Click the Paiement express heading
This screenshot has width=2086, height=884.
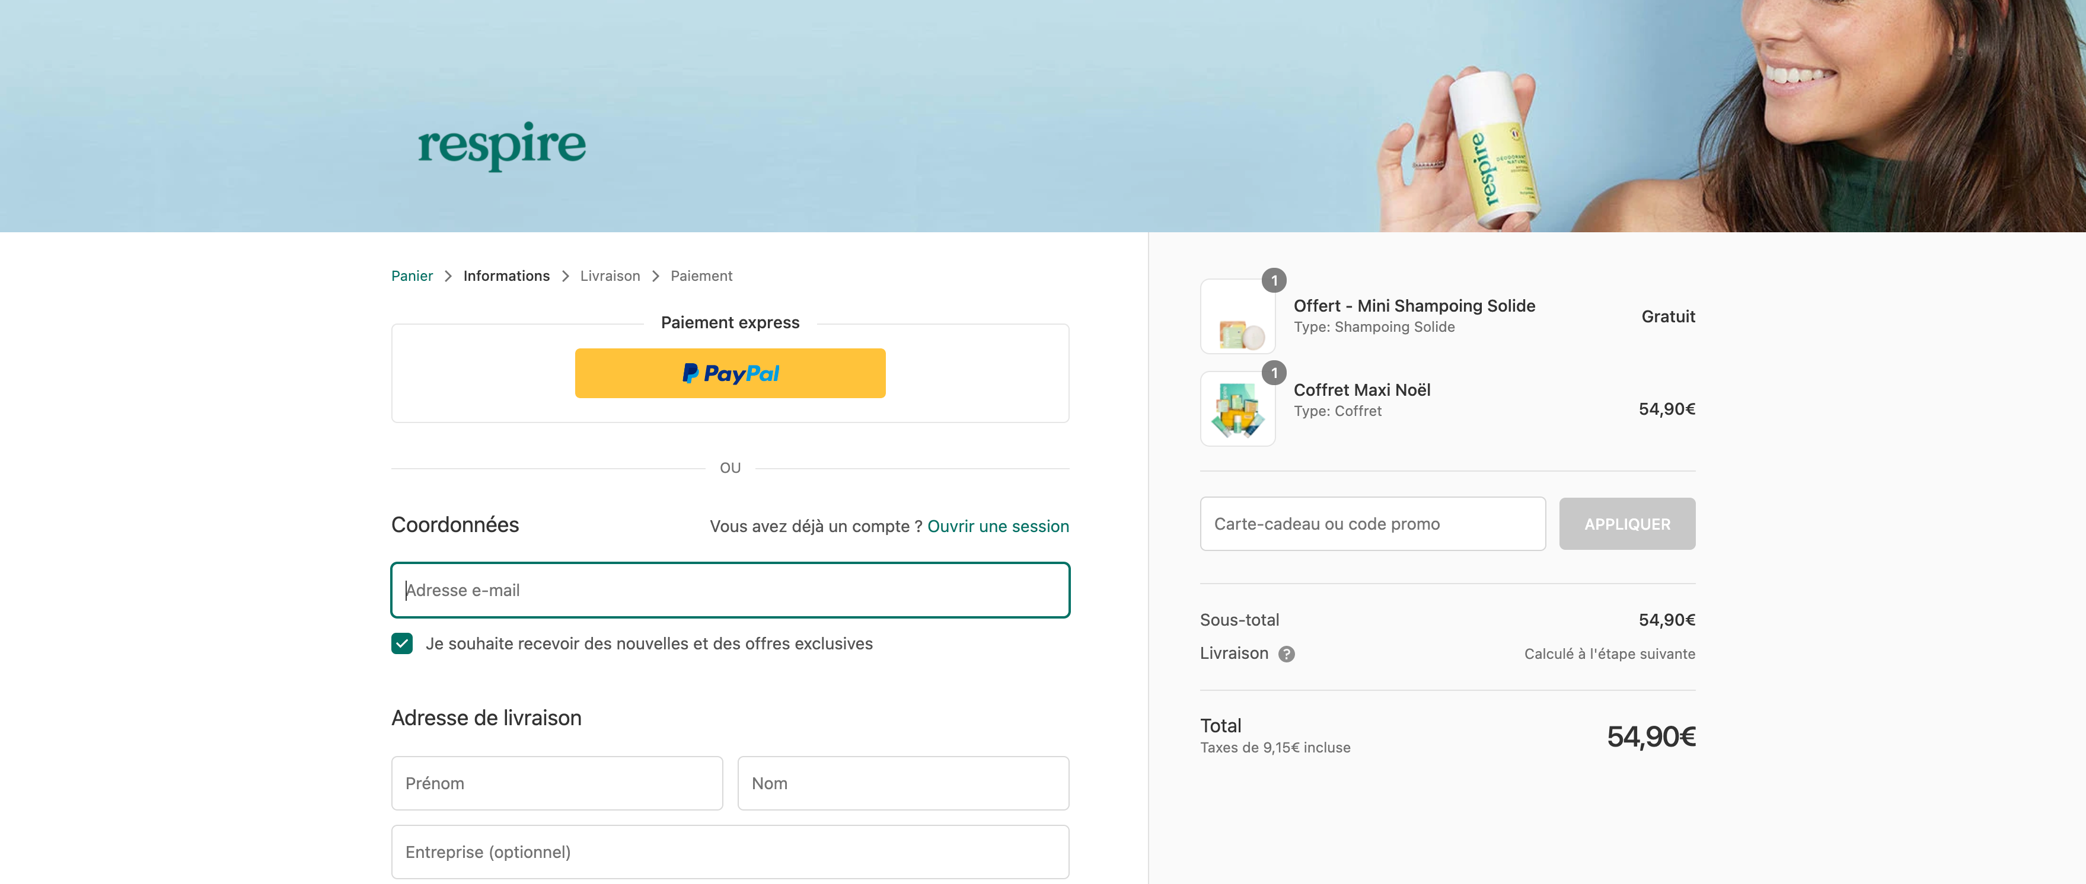pos(729,323)
